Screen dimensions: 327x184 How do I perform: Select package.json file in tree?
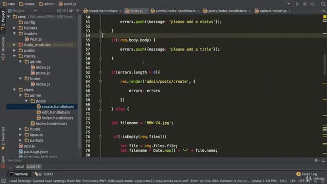coord(33,152)
